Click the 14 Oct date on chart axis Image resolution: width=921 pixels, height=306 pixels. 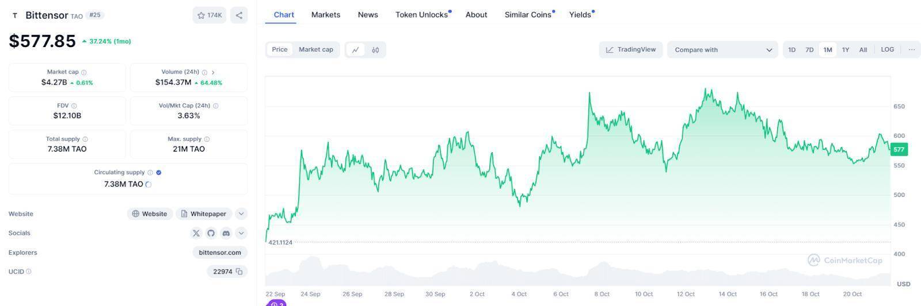728,294
